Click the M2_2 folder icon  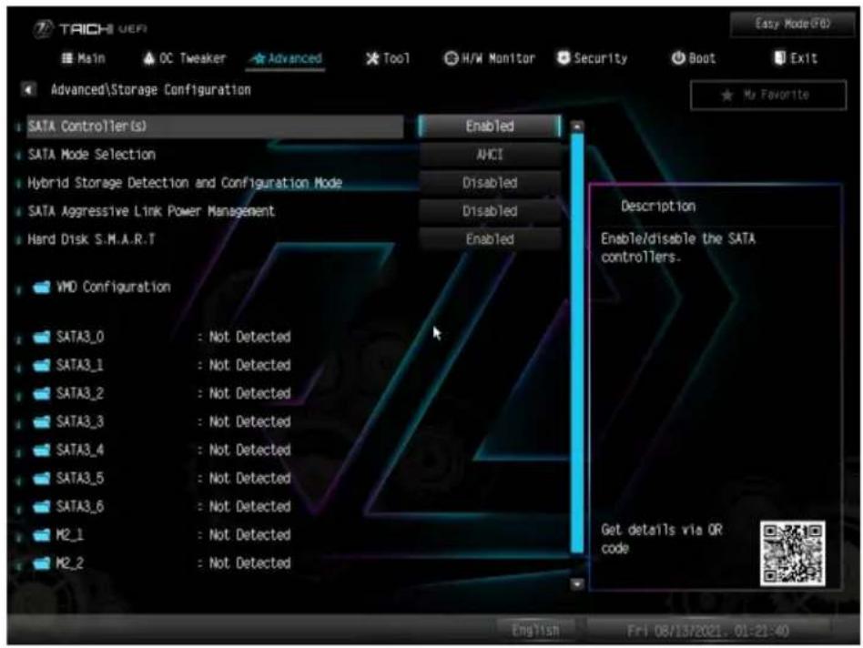[x=41, y=563]
